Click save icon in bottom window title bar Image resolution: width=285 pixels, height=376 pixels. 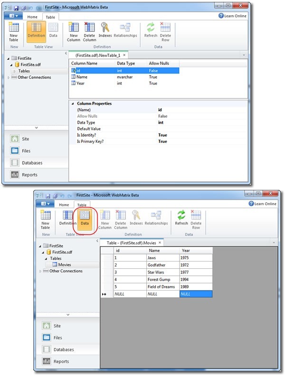[x=48, y=196]
